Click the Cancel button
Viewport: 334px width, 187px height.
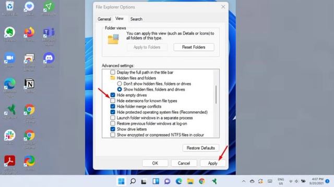(184, 163)
